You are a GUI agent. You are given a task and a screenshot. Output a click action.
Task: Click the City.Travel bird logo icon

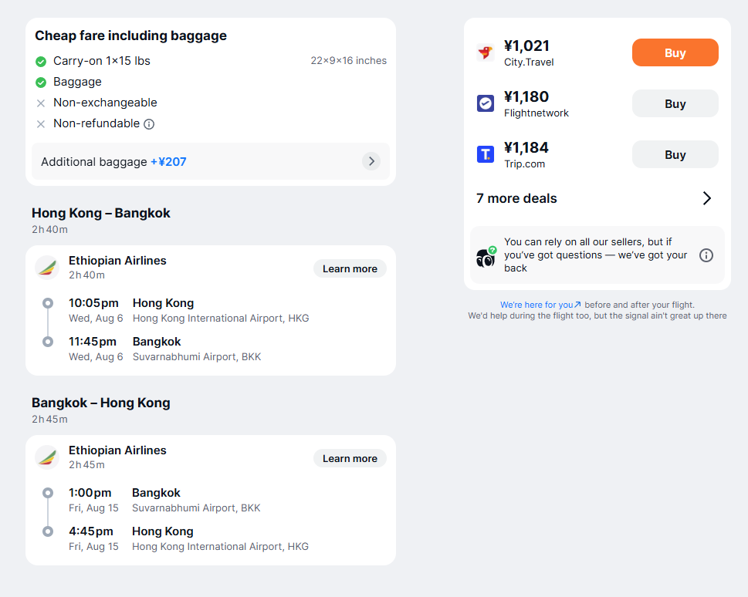486,52
